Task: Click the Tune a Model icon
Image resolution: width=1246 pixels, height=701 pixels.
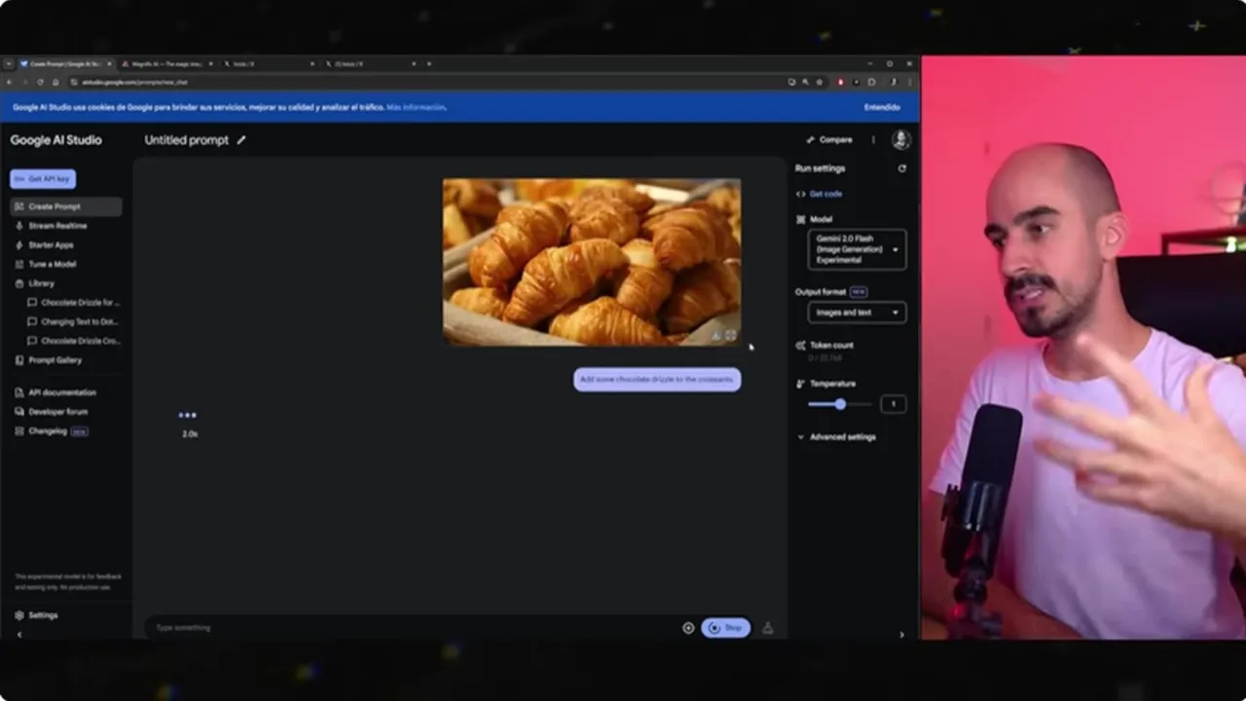Action: click(x=19, y=264)
